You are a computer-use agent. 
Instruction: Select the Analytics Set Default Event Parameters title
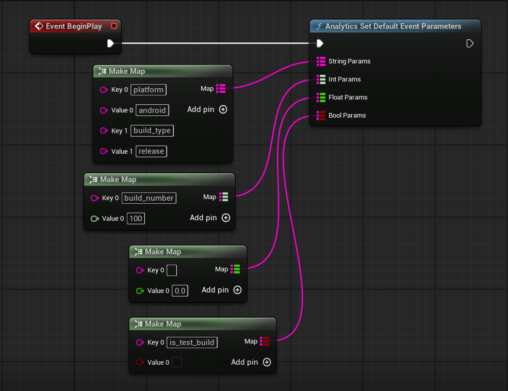coord(393,26)
